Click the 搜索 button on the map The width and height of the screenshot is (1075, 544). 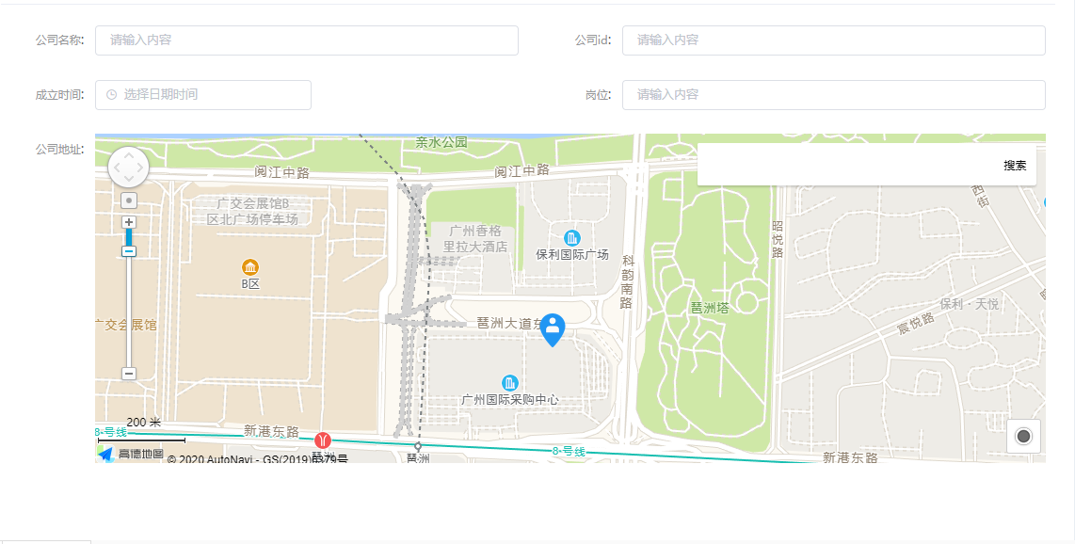pyautogui.click(x=1015, y=165)
